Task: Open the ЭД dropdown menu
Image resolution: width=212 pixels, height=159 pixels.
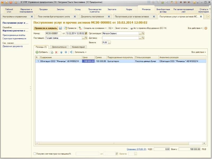Action: point(111,28)
